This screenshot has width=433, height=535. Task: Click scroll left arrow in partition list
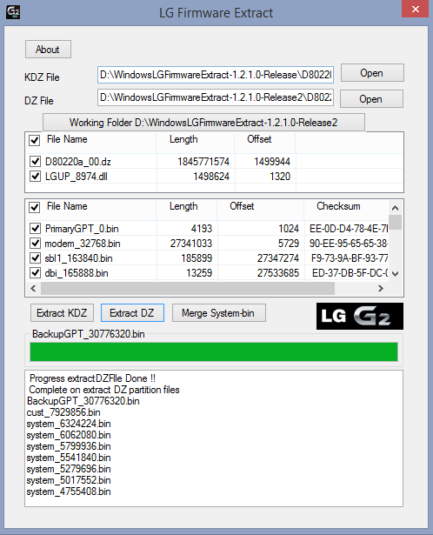click(x=33, y=288)
